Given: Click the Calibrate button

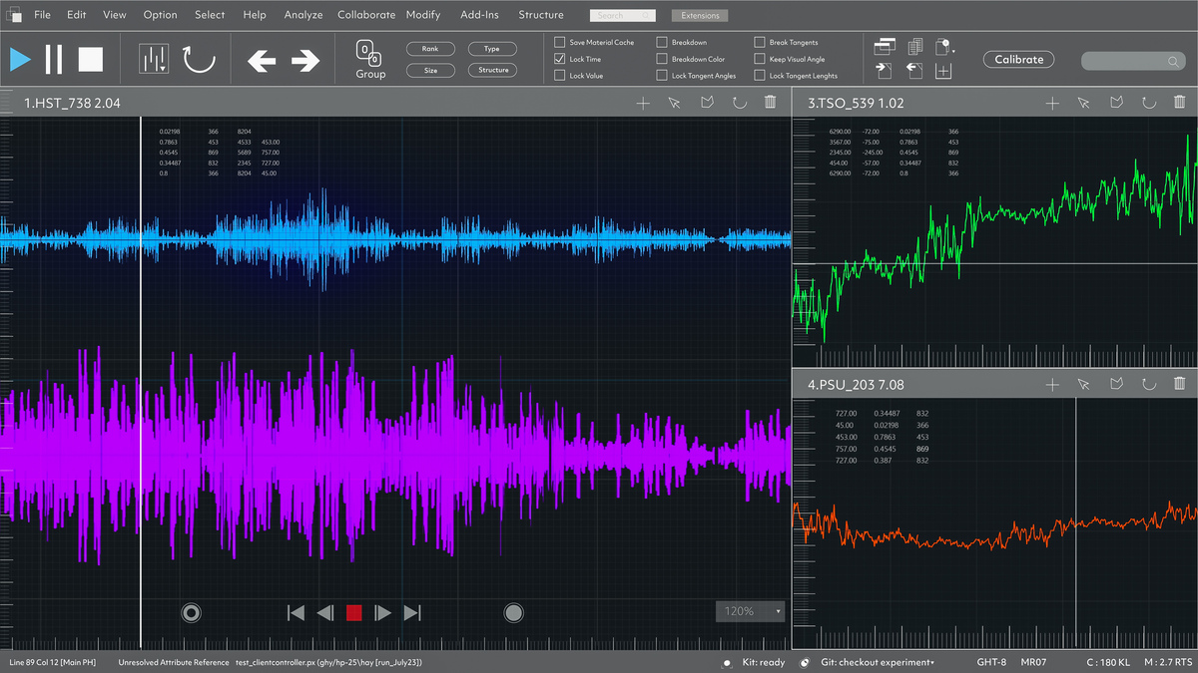Looking at the screenshot, I should pyautogui.click(x=1018, y=60).
